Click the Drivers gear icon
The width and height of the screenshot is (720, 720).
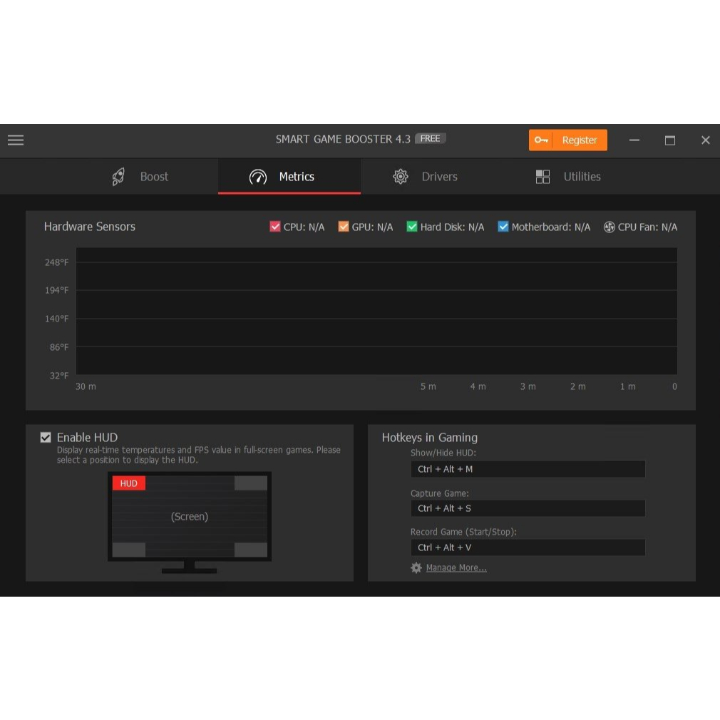point(401,177)
